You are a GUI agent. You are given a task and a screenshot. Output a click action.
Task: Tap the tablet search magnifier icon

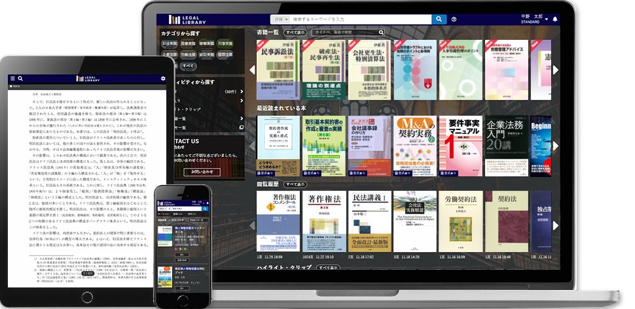[20, 79]
